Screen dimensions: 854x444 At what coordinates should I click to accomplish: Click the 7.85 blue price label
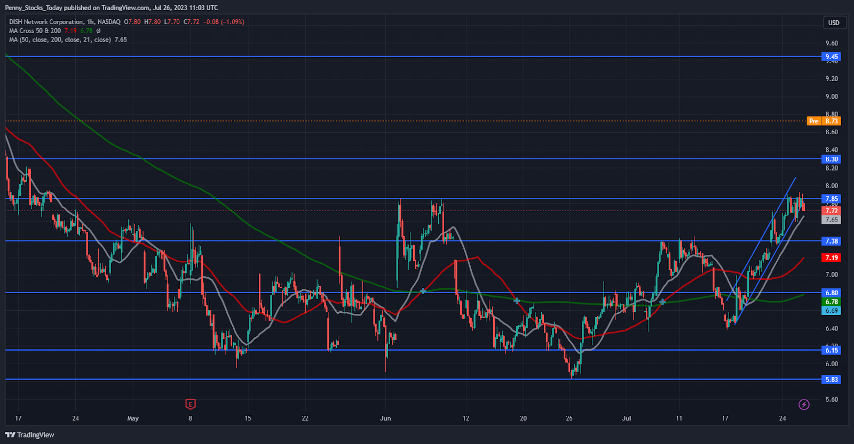(831, 199)
